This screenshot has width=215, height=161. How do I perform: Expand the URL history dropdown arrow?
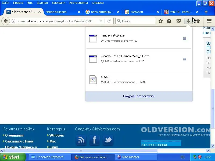click(x=101, y=21)
